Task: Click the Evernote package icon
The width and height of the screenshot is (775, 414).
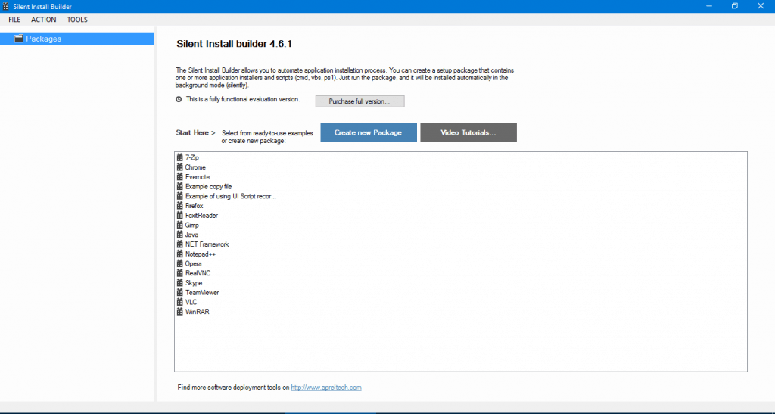Action: pyautogui.click(x=180, y=177)
